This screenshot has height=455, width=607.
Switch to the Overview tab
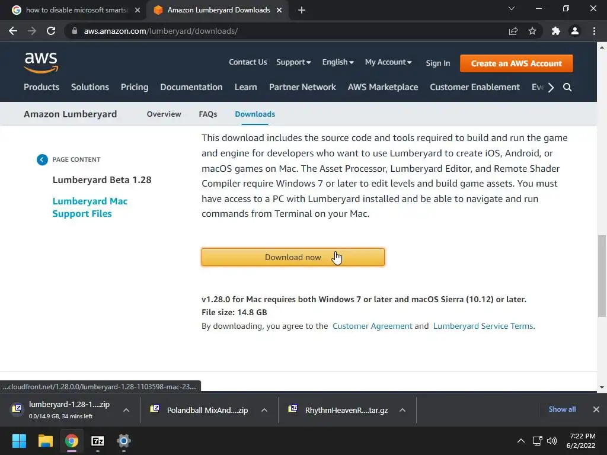[x=164, y=114]
